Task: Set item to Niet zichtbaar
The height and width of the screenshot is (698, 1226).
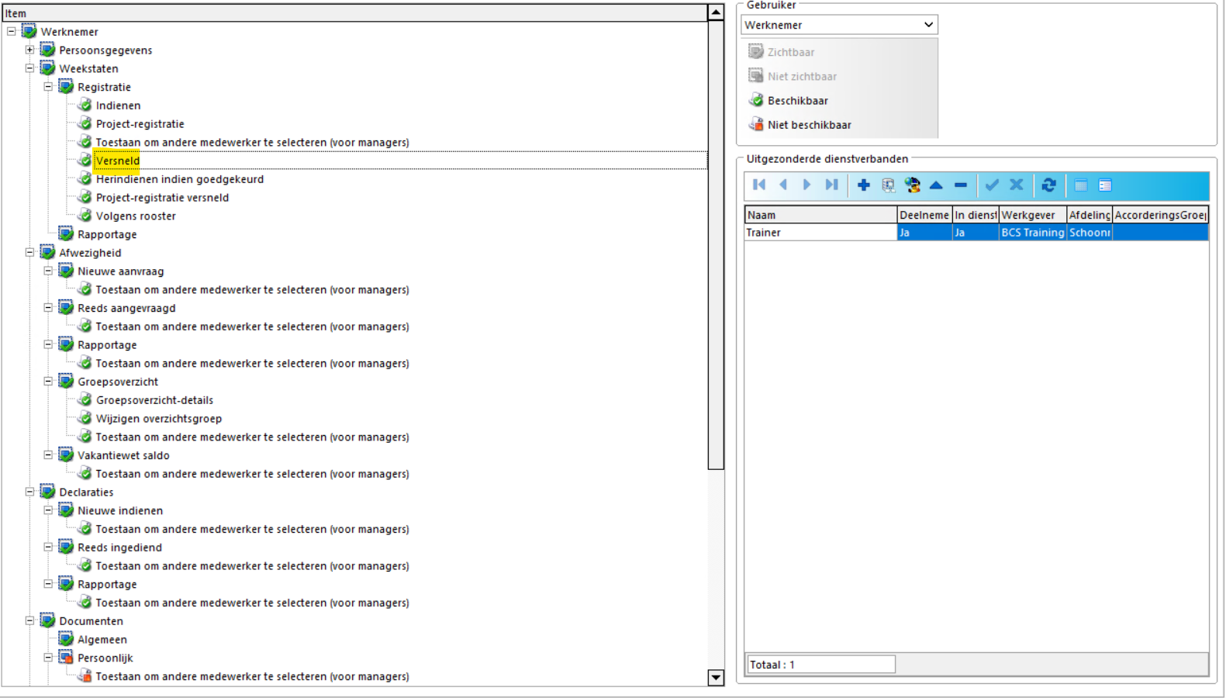Action: click(x=793, y=76)
